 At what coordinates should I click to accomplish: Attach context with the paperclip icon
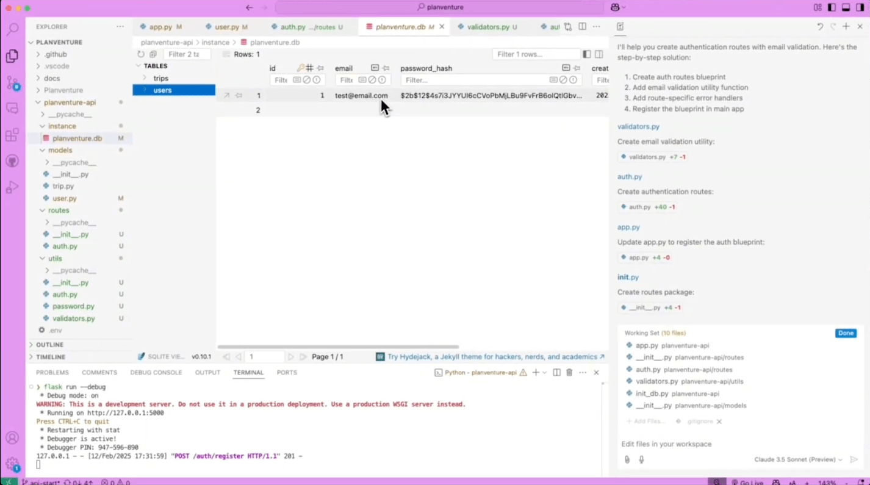tap(627, 459)
